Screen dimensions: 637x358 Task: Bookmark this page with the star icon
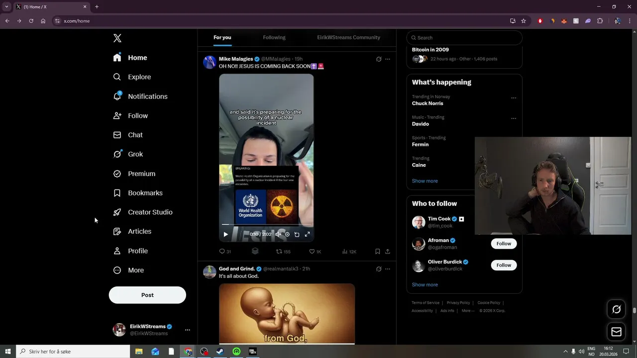524,21
